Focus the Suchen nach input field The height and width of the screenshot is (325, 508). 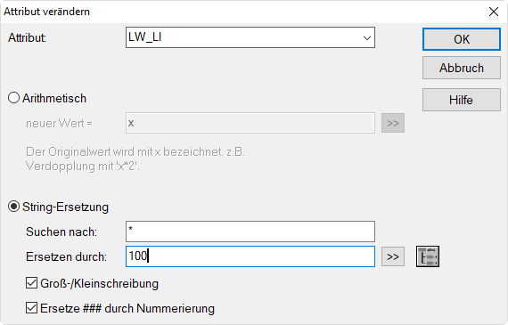(250, 232)
